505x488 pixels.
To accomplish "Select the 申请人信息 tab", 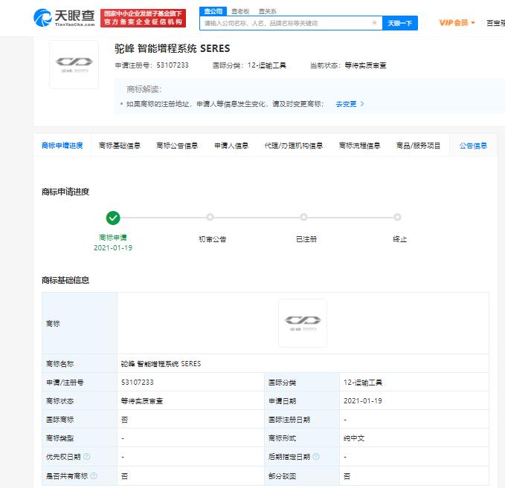I will click(x=231, y=146).
